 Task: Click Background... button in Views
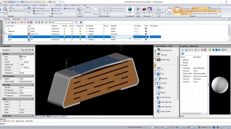point(69,8)
